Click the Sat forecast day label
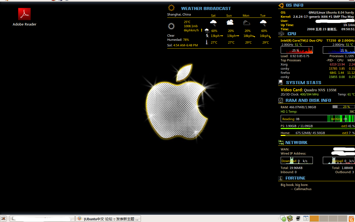The width and height of the screenshot is (355, 222). click(x=213, y=16)
